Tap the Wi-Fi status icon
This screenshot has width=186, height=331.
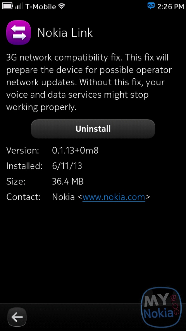pos(62,6)
